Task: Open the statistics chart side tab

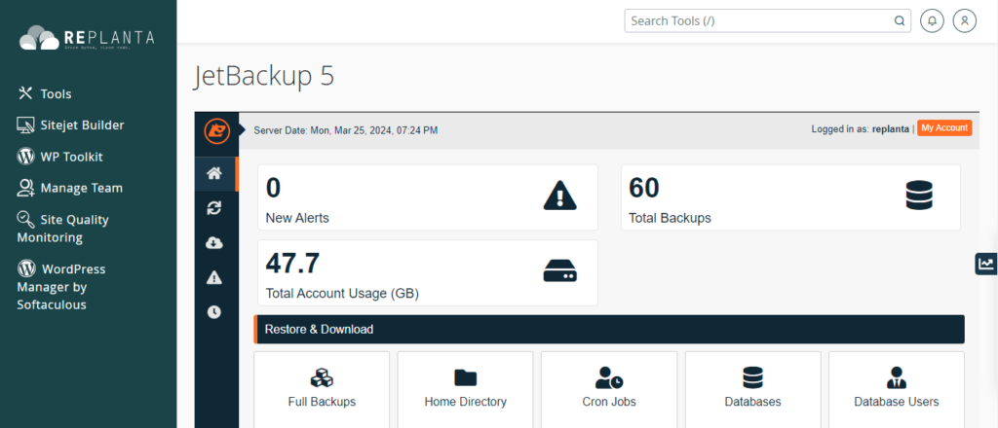Action: click(986, 263)
